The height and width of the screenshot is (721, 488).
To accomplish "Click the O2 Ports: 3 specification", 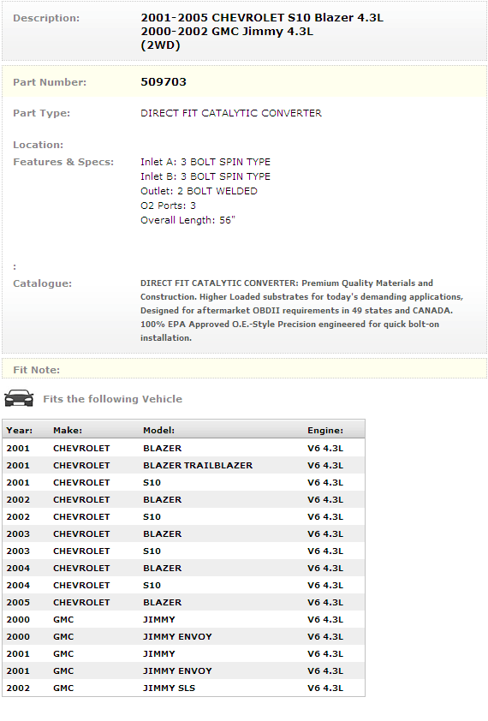I will [x=168, y=206].
